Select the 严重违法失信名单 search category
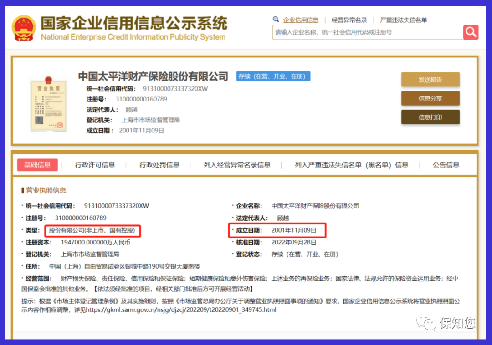 (404, 20)
